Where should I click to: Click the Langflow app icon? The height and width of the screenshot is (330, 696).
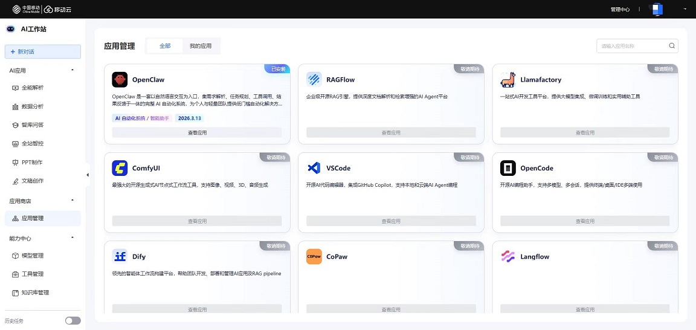[x=508, y=256]
